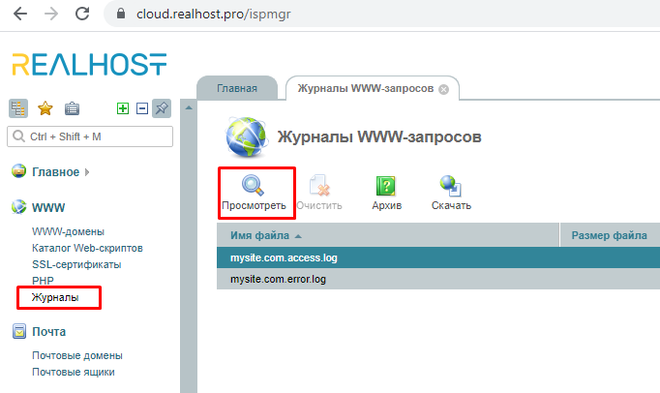Click the Имя файла sort arrow
Image resolution: width=660 pixels, height=393 pixels.
coord(298,236)
